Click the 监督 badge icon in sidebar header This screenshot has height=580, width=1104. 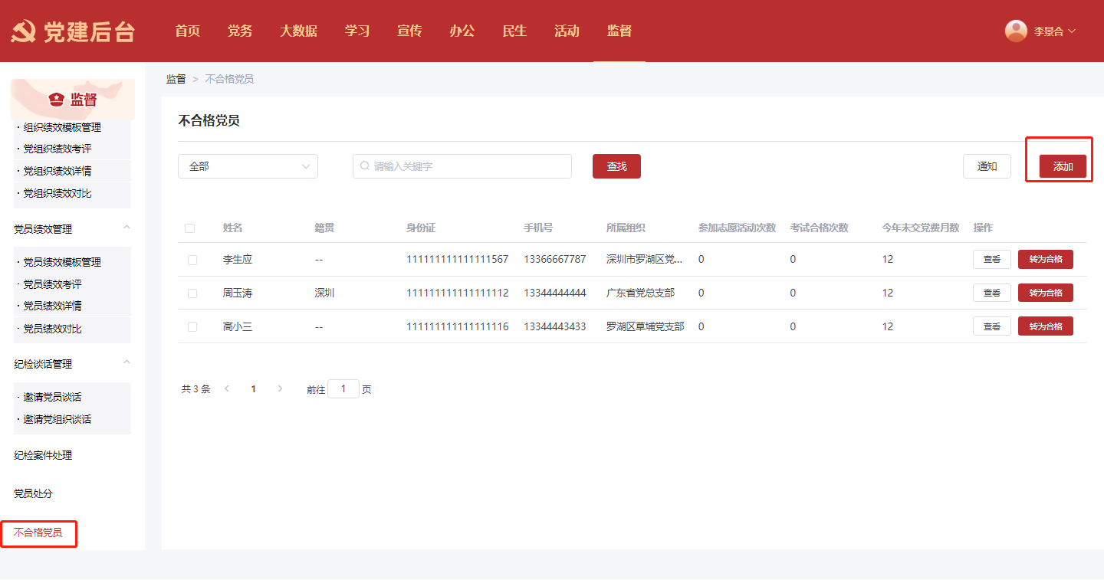click(56, 100)
